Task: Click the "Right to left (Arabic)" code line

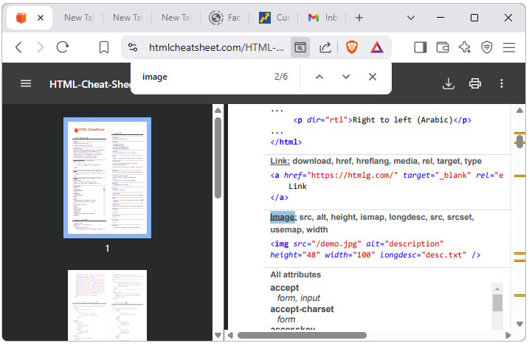Action: (382, 120)
